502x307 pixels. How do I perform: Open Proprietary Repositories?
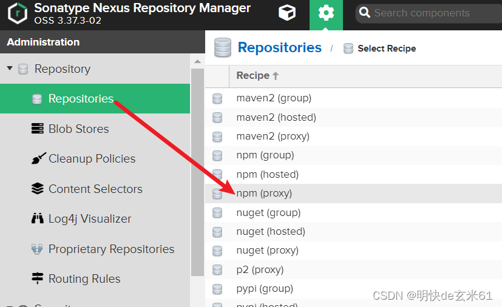coord(112,249)
